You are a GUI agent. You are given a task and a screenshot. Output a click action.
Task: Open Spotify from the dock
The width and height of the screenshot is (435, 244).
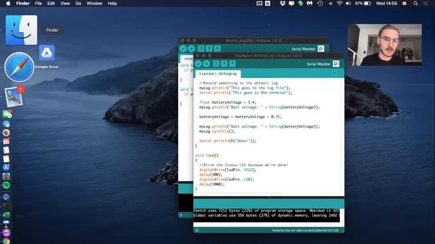(x=6, y=185)
